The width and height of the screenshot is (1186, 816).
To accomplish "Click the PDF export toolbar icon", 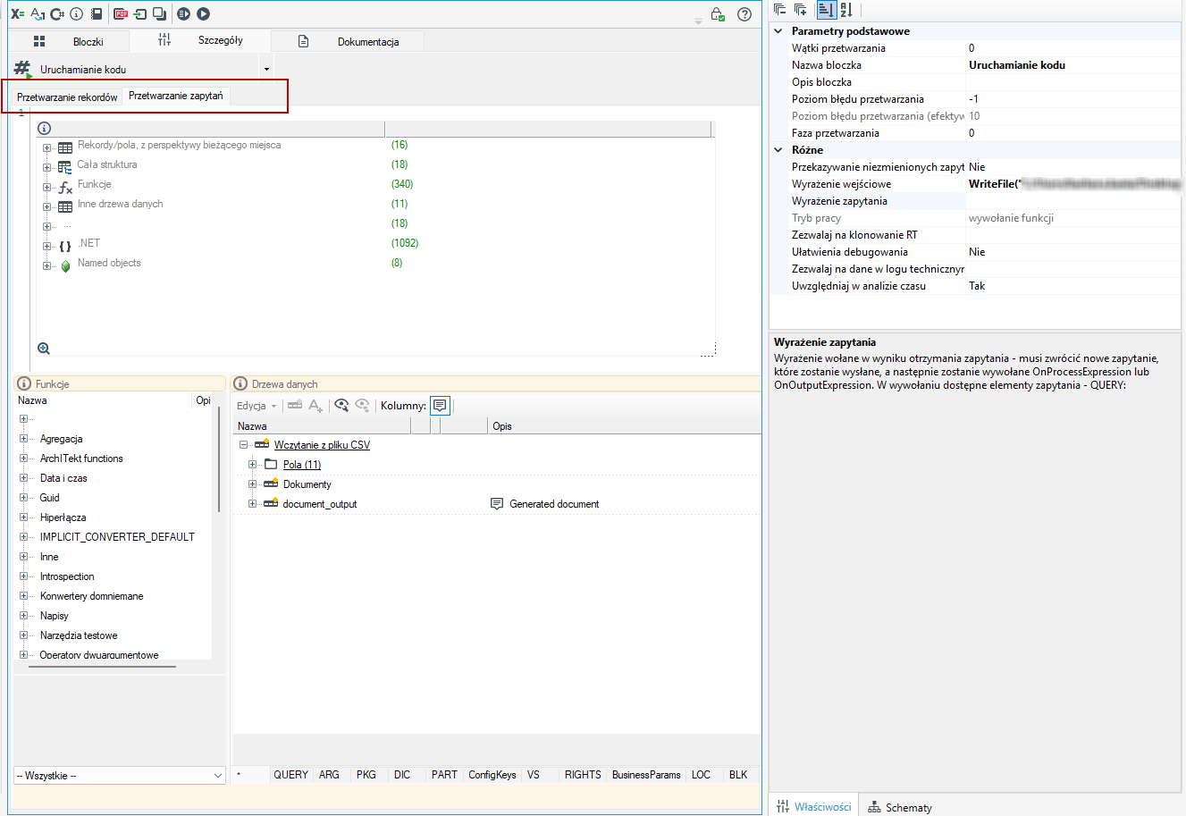I will 121,13.
